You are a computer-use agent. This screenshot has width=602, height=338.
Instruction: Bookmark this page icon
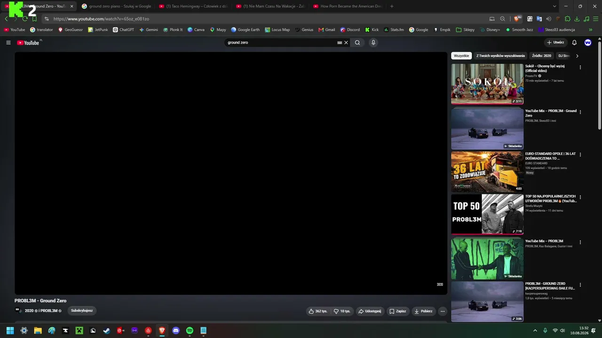click(x=34, y=19)
